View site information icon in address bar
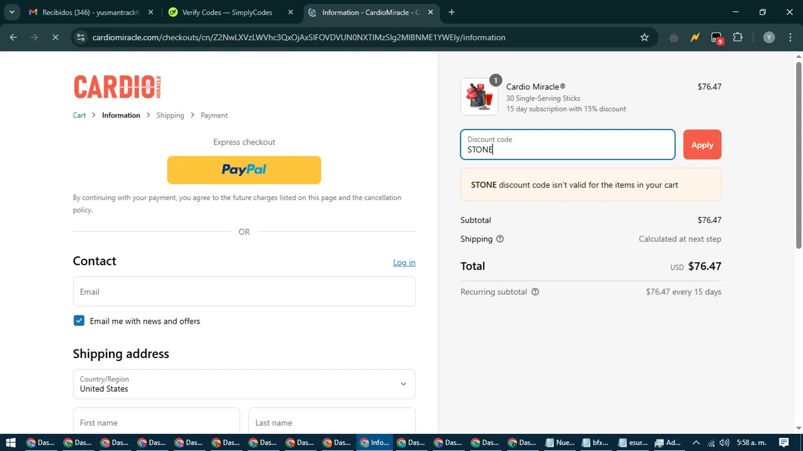 pyautogui.click(x=81, y=37)
